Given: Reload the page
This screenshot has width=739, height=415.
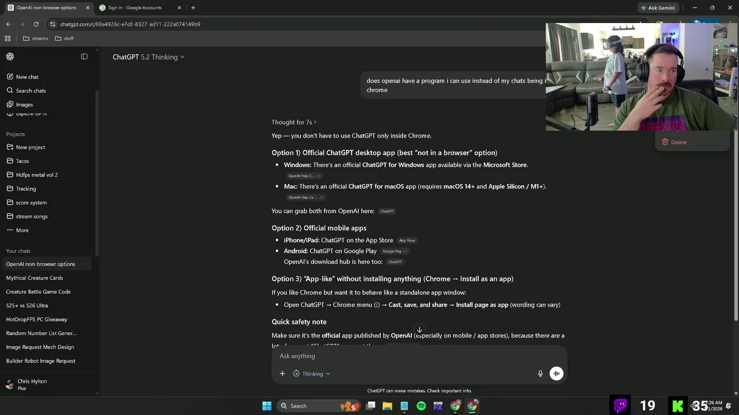Looking at the screenshot, I should tap(36, 24).
